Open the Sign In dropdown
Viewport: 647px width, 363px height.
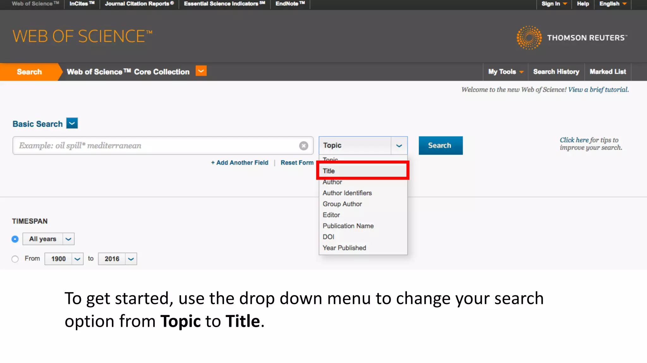coord(554,4)
